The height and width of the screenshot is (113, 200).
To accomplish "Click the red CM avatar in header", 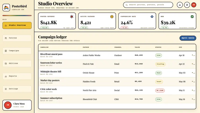I will 193,5.
